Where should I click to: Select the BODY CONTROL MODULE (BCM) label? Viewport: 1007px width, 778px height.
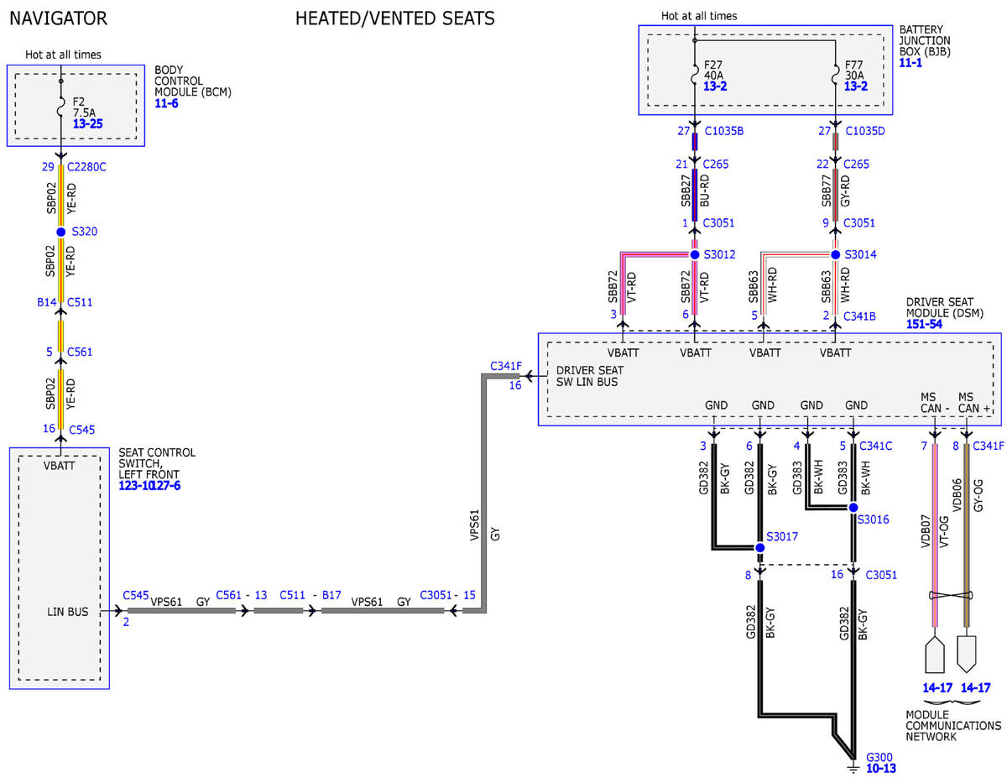[x=193, y=81]
